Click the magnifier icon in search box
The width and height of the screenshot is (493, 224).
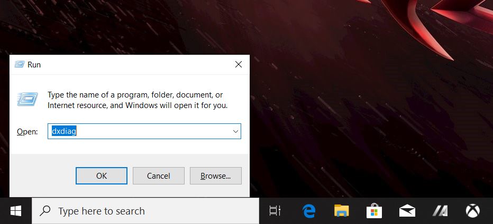click(x=45, y=211)
